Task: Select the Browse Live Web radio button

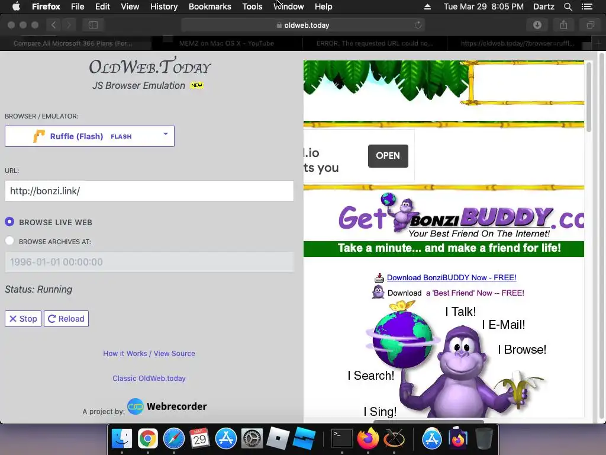Action: pyautogui.click(x=9, y=222)
